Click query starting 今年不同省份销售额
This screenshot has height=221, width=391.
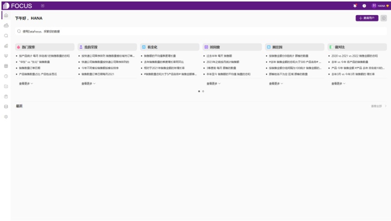[100, 68]
